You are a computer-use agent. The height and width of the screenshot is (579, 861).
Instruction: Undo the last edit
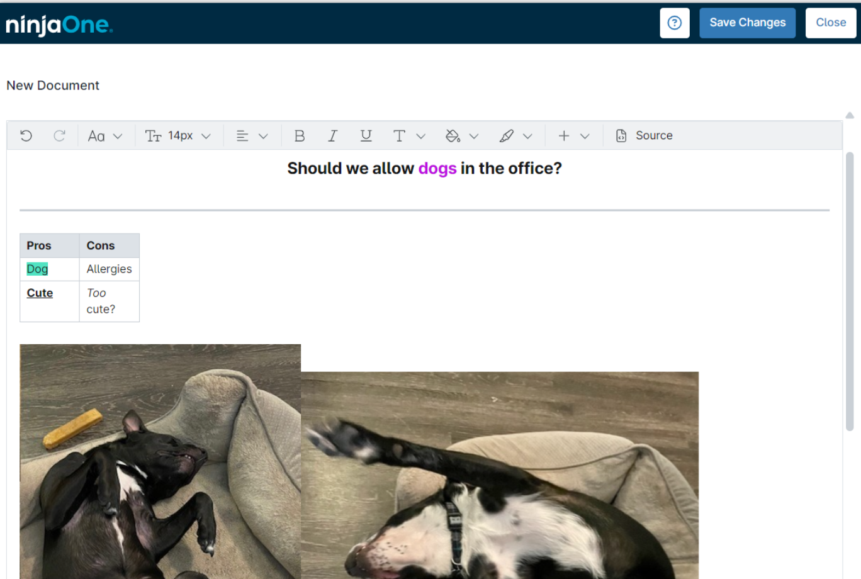(26, 135)
